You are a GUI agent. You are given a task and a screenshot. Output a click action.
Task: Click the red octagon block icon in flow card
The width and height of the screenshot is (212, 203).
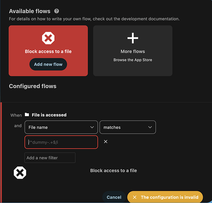point(48,38)
